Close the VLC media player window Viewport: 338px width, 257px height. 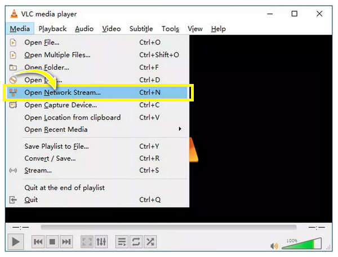point(319,14)
